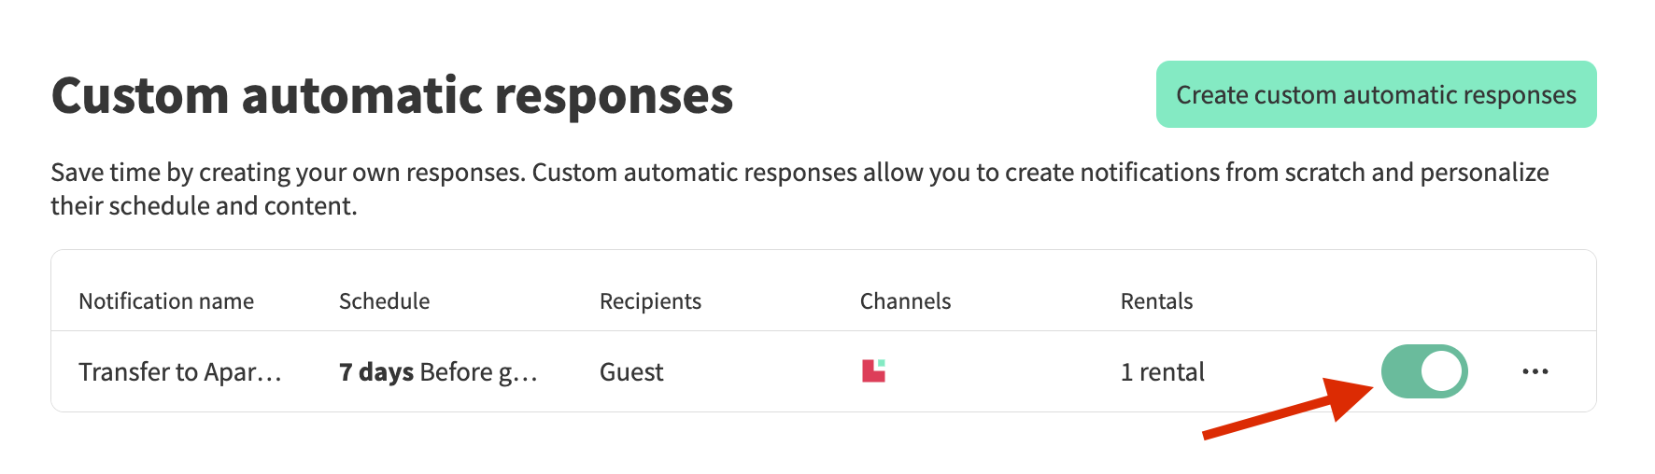Click the Notification name column header
The height and width of the screenshot is (474, 1655).
point(166,301)
